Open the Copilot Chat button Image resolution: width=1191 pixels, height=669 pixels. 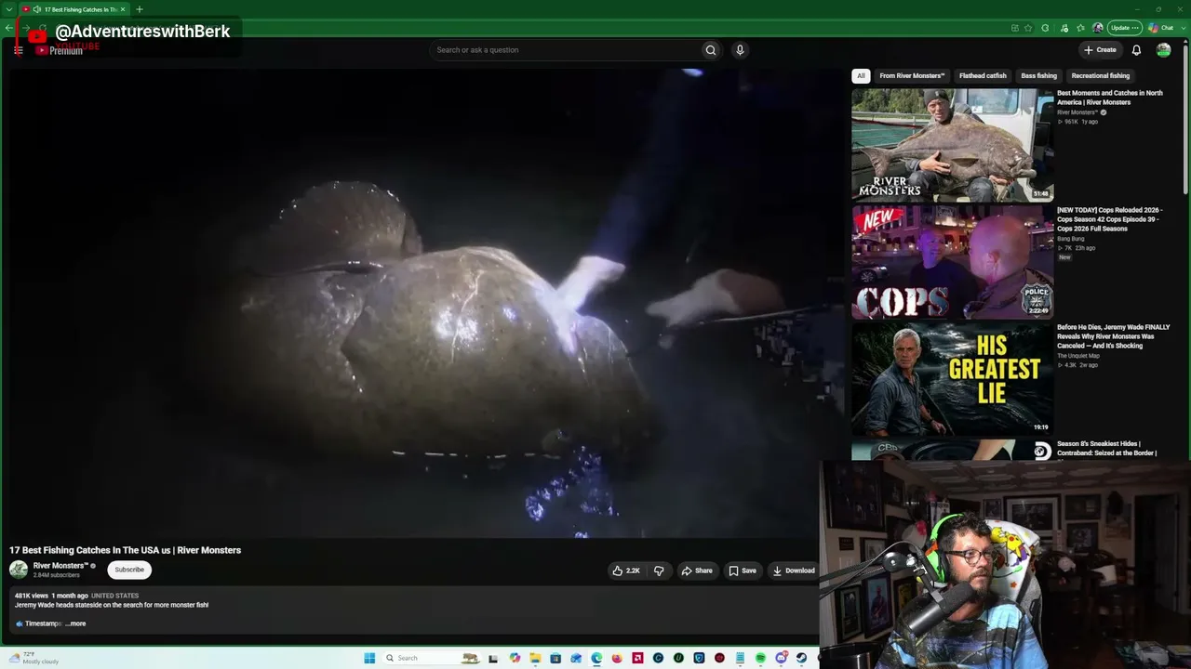pyautogui.click(x=1161, y=28)
